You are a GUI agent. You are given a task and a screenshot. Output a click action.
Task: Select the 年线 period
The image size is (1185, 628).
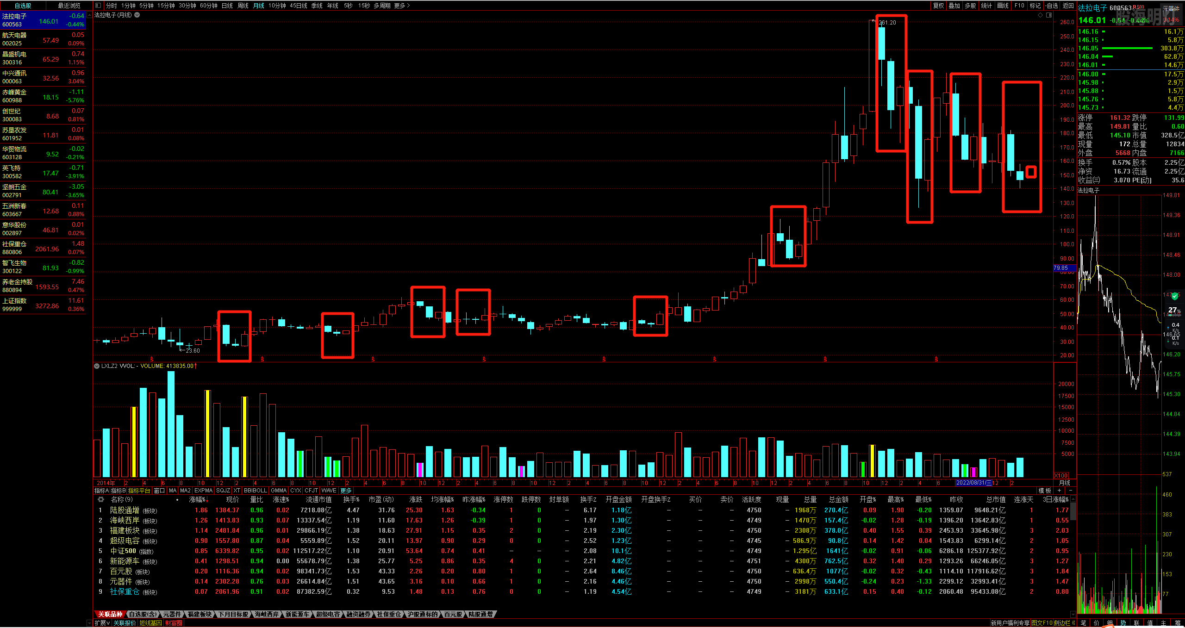332,6
